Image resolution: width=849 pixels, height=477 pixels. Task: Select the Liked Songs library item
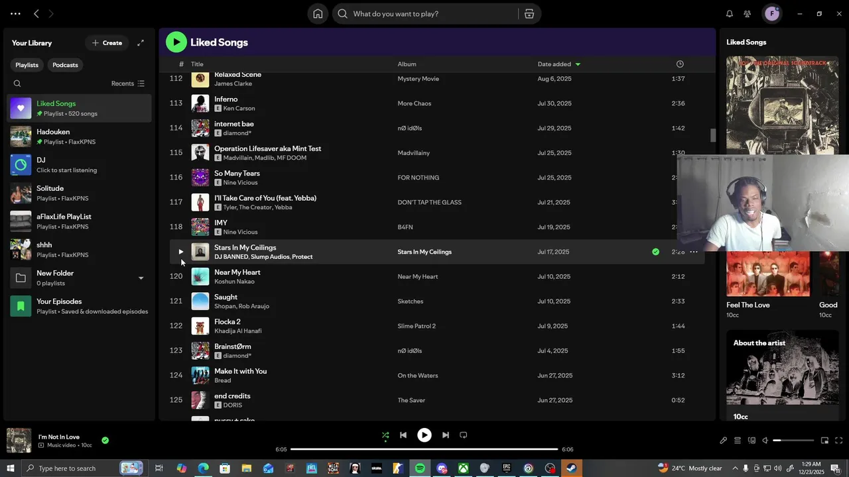[80, 108]
